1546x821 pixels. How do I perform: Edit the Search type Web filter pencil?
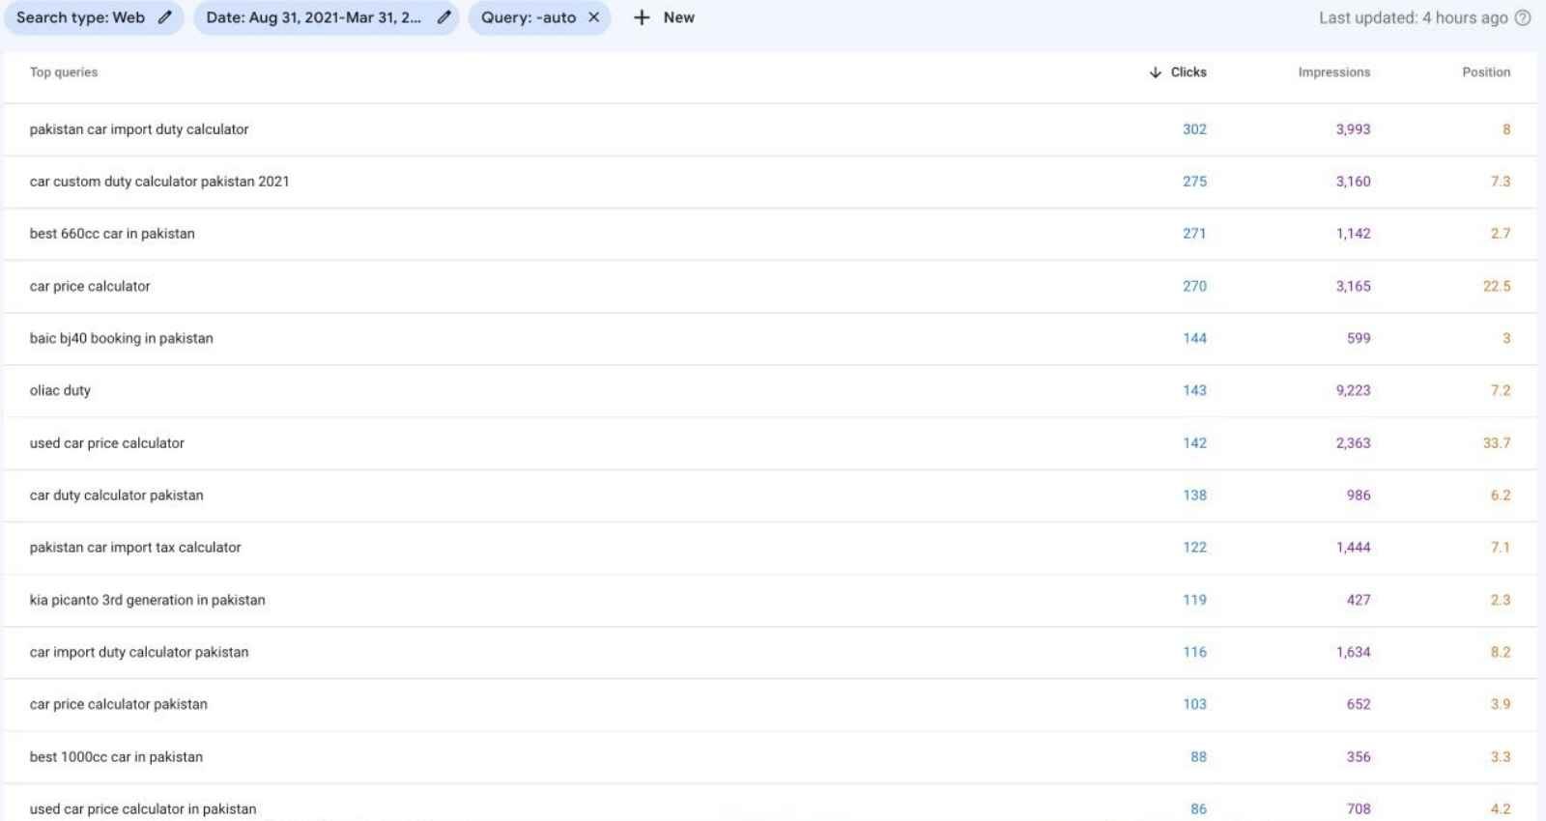(x=165, y=17)
